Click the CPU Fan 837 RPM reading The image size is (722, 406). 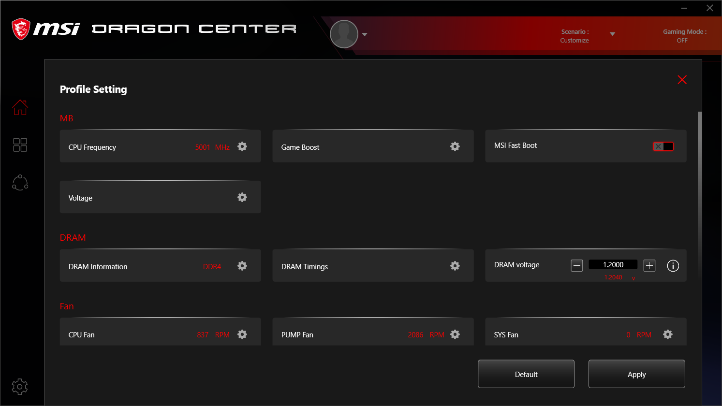[x=213, y=335]
